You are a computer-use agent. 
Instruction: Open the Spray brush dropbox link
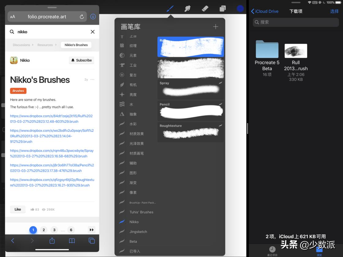click(52, 153)
